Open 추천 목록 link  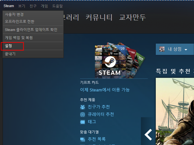click(x=97, y=139)
